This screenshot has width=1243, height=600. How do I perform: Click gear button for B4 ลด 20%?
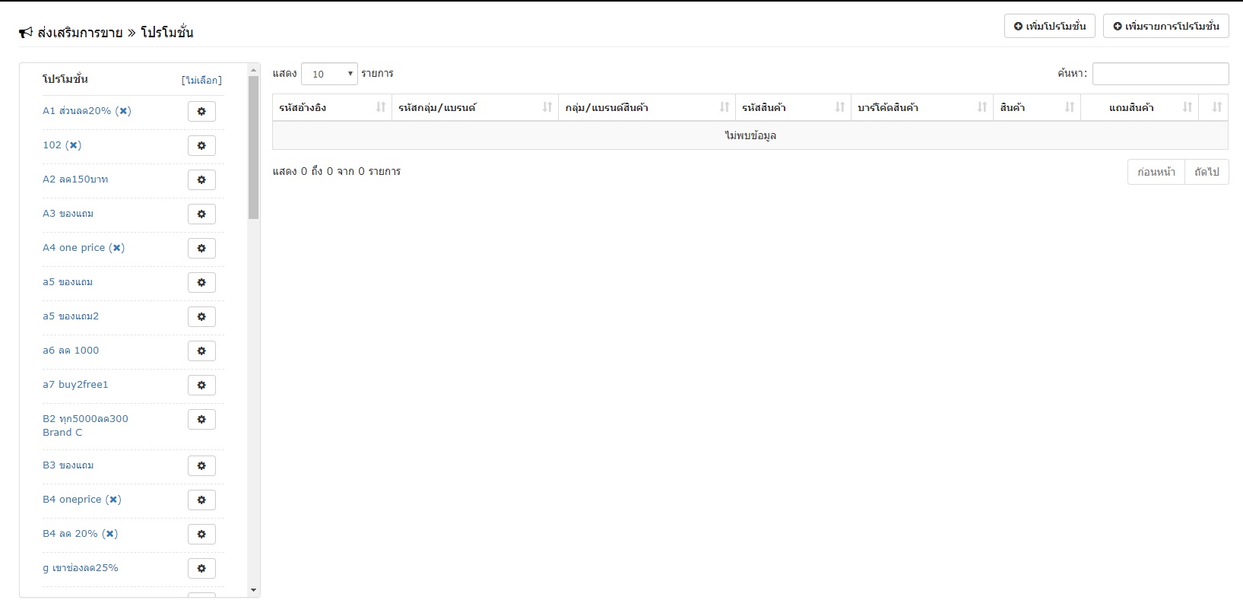201,535
